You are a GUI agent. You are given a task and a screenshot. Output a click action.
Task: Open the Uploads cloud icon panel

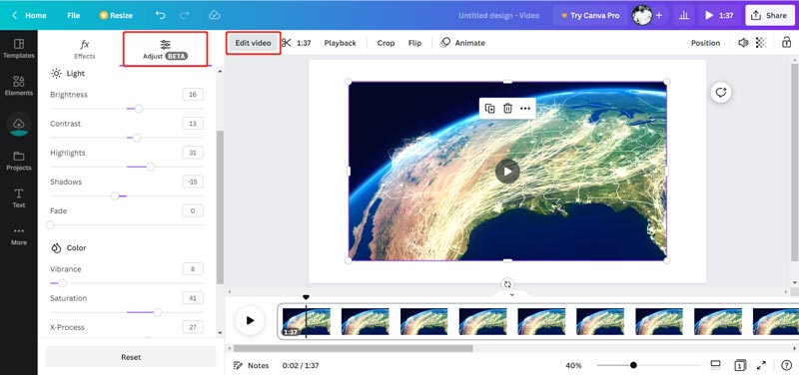pos(19,124)
